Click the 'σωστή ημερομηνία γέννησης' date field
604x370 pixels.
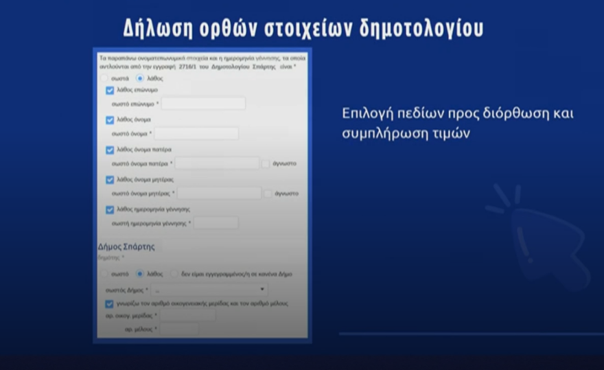click(216, 223)
